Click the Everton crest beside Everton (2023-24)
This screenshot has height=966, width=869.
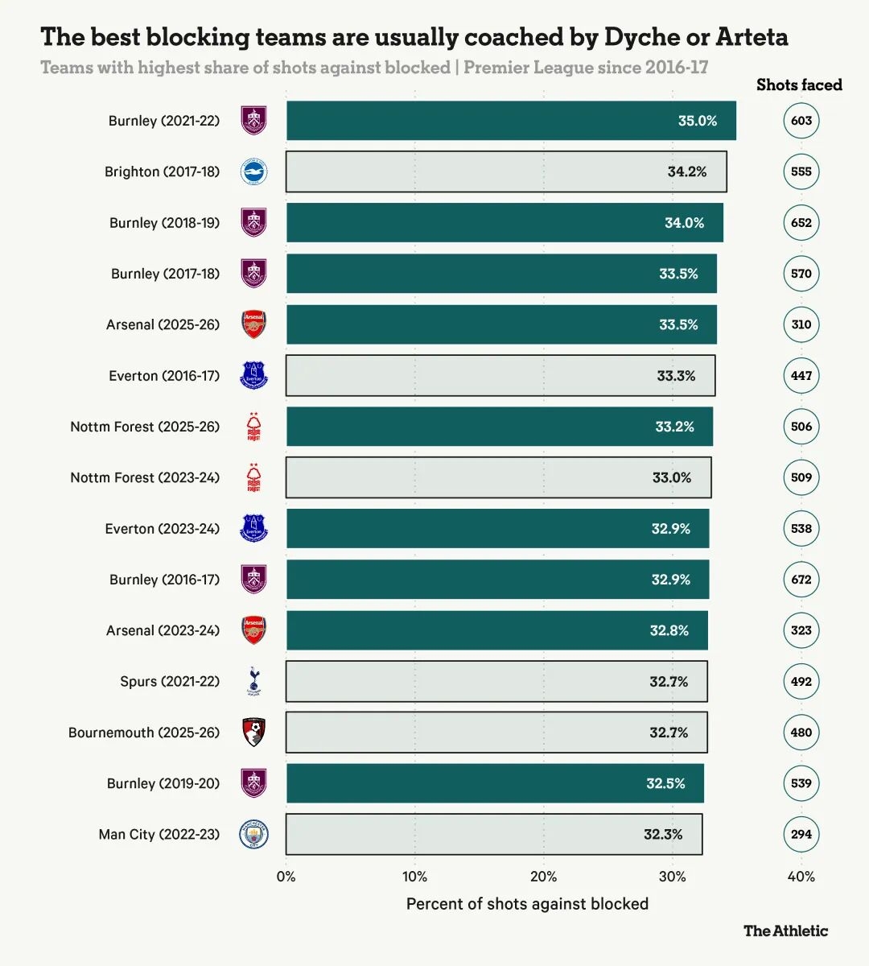point(253,528)
